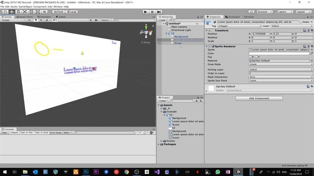Open the GameObject menu

click(26, 6)
